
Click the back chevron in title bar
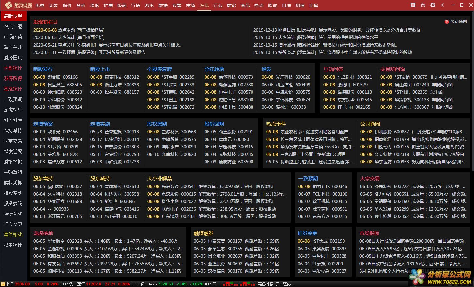pos(442,5)
